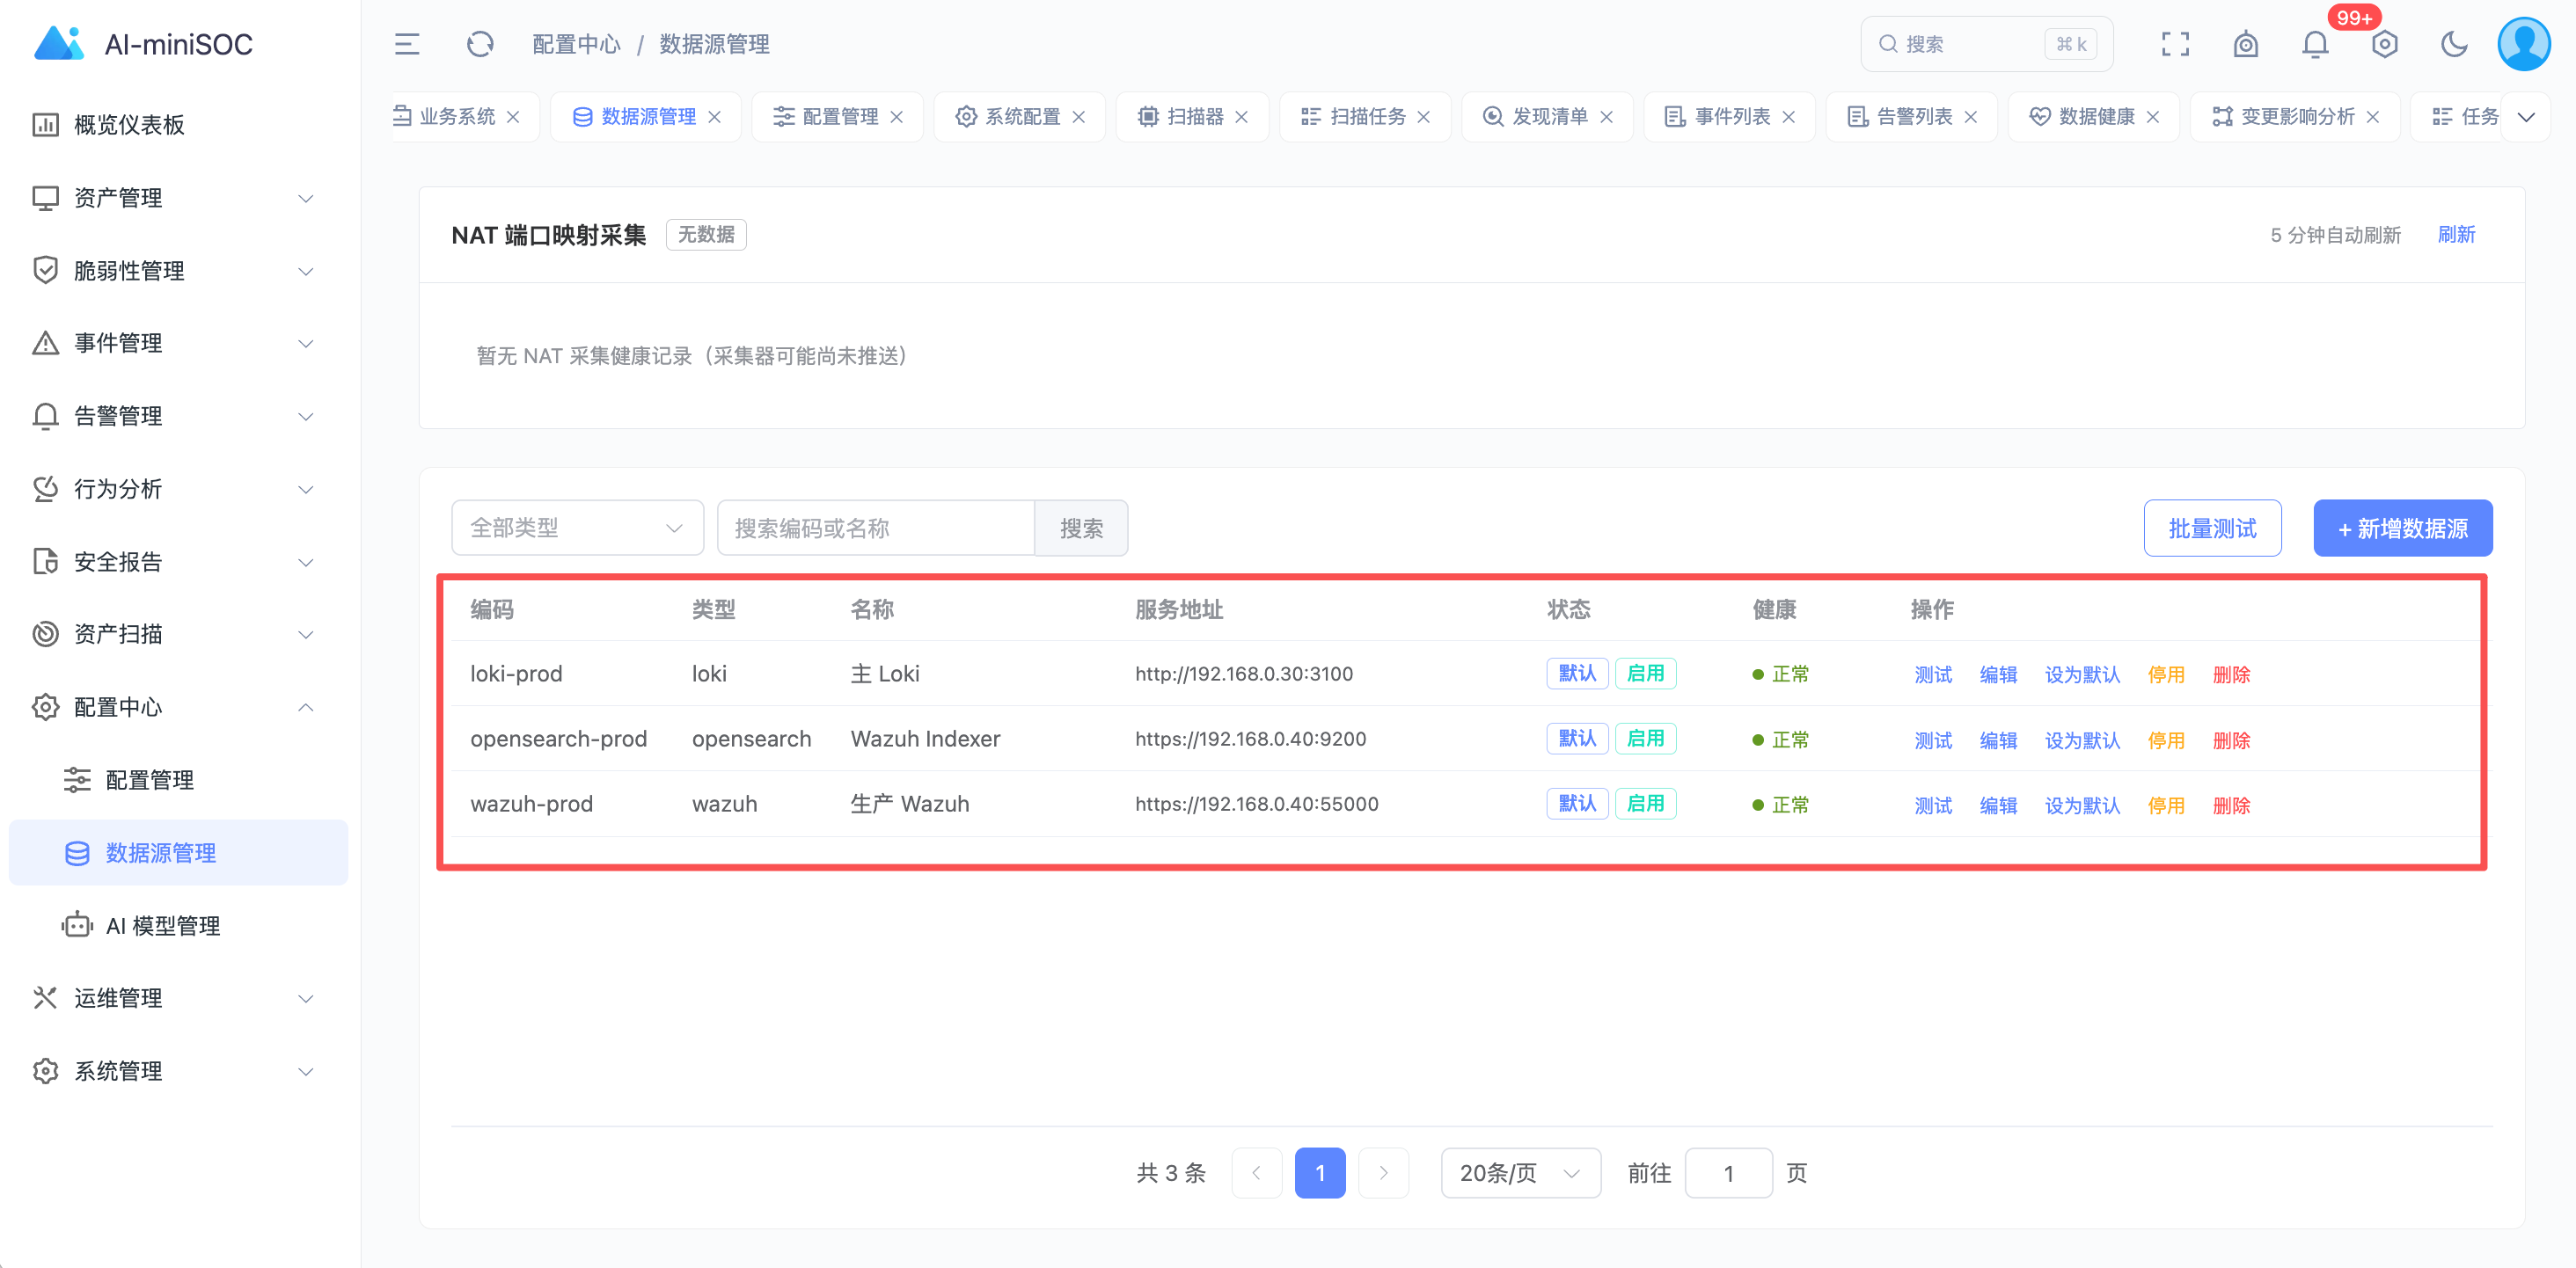Click 新增数据源 button
The image size is (2576, 1268).
pyautogui.click(x=2402, y=528)
